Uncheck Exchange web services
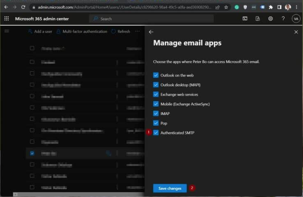This screenshot has width=303, height=197. (156, 95)
